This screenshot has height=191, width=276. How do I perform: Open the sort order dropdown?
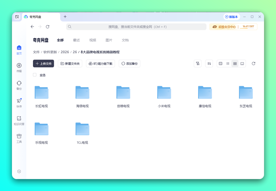tap(209, 63)
